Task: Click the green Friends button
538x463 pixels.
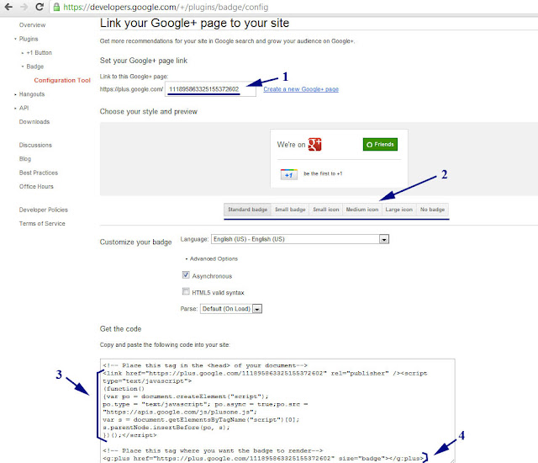Action: tap(380, 145)
